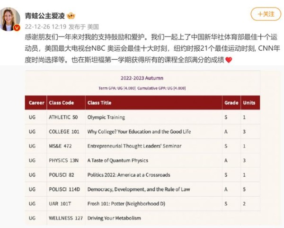Select Democracy, Development, and the Rule of Law

pyautogui.click(x=139, y=190)
